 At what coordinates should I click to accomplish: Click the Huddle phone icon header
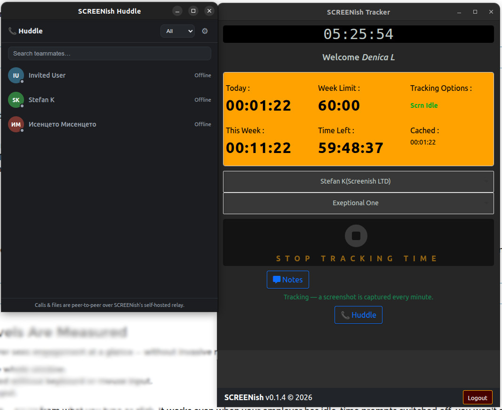pos(12,31)
